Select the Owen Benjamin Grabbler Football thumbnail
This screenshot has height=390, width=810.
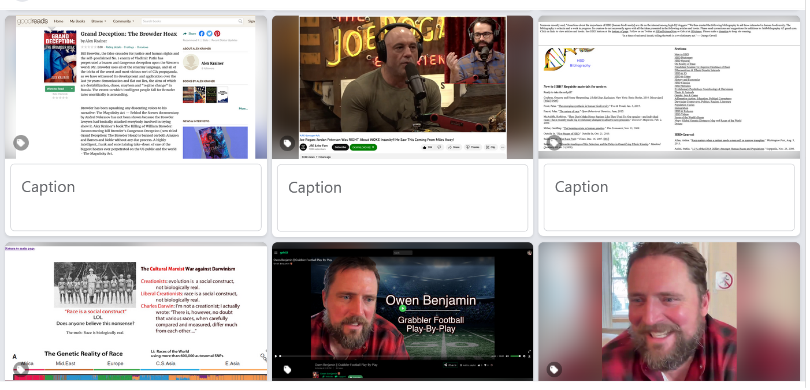pos(403,312)
